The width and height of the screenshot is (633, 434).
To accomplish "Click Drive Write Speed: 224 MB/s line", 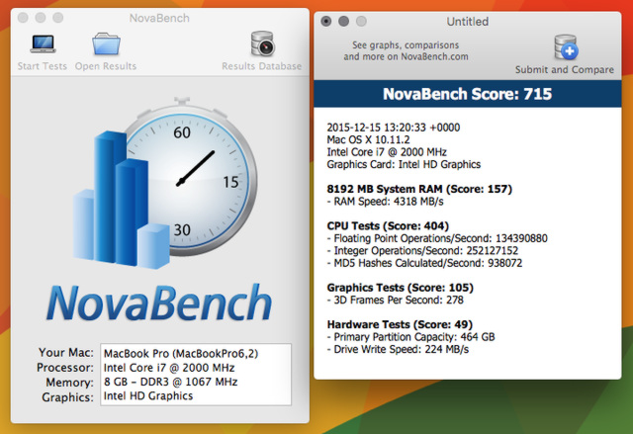I will point(398,349).
